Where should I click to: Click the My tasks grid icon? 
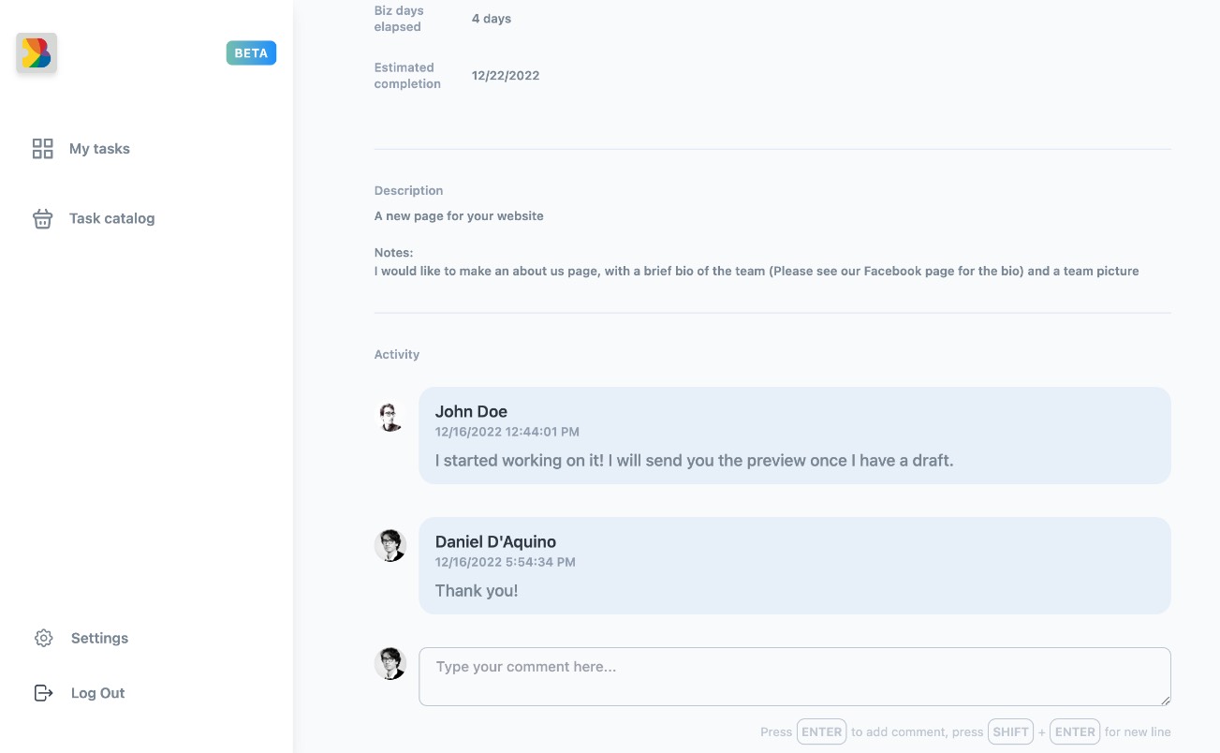pos(42,149)
